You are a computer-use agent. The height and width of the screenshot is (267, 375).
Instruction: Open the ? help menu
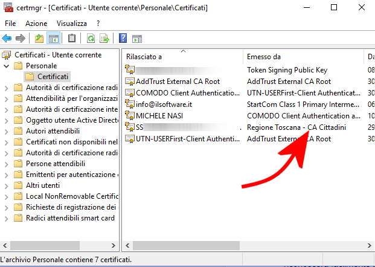98,24
